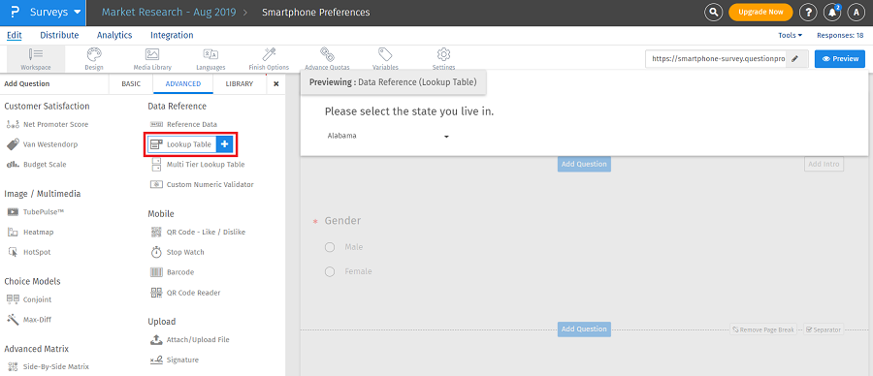
Task: Switch to the Integration tab
Action: 172,35
